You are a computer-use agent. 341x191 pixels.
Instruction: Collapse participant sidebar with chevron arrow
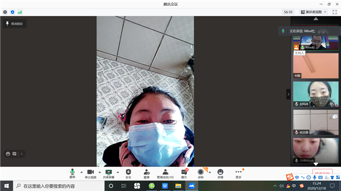(x=289, y=94)
